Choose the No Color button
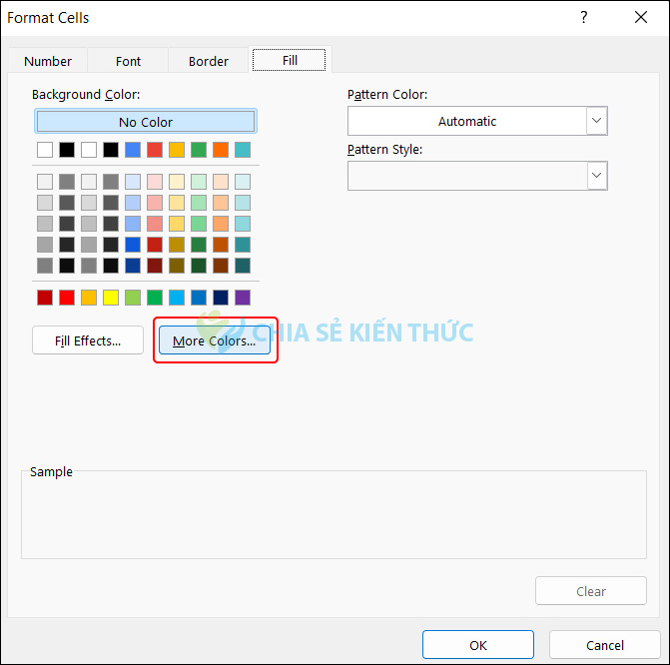Image resolution: width=670 pixels, height=665 pixels. 146,122
